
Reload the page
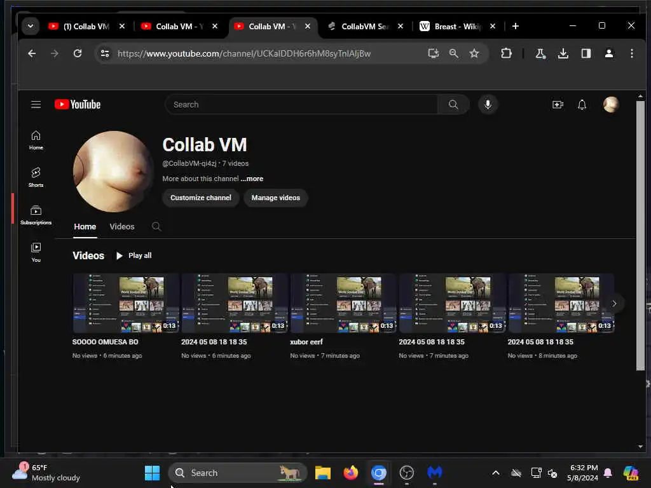(78, 53)
